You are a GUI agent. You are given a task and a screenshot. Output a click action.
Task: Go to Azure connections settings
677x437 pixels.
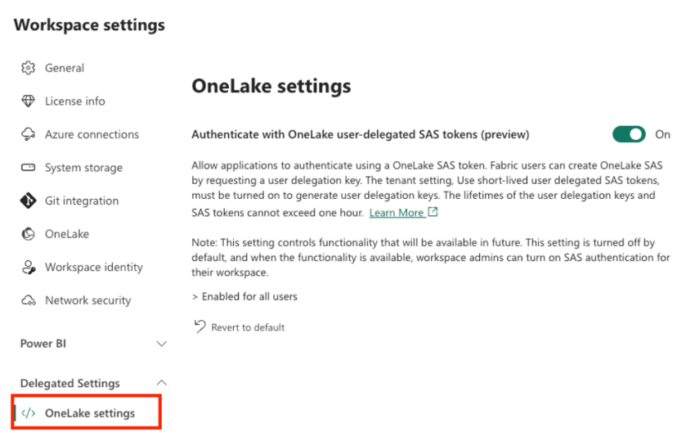(x=92, y=134)
